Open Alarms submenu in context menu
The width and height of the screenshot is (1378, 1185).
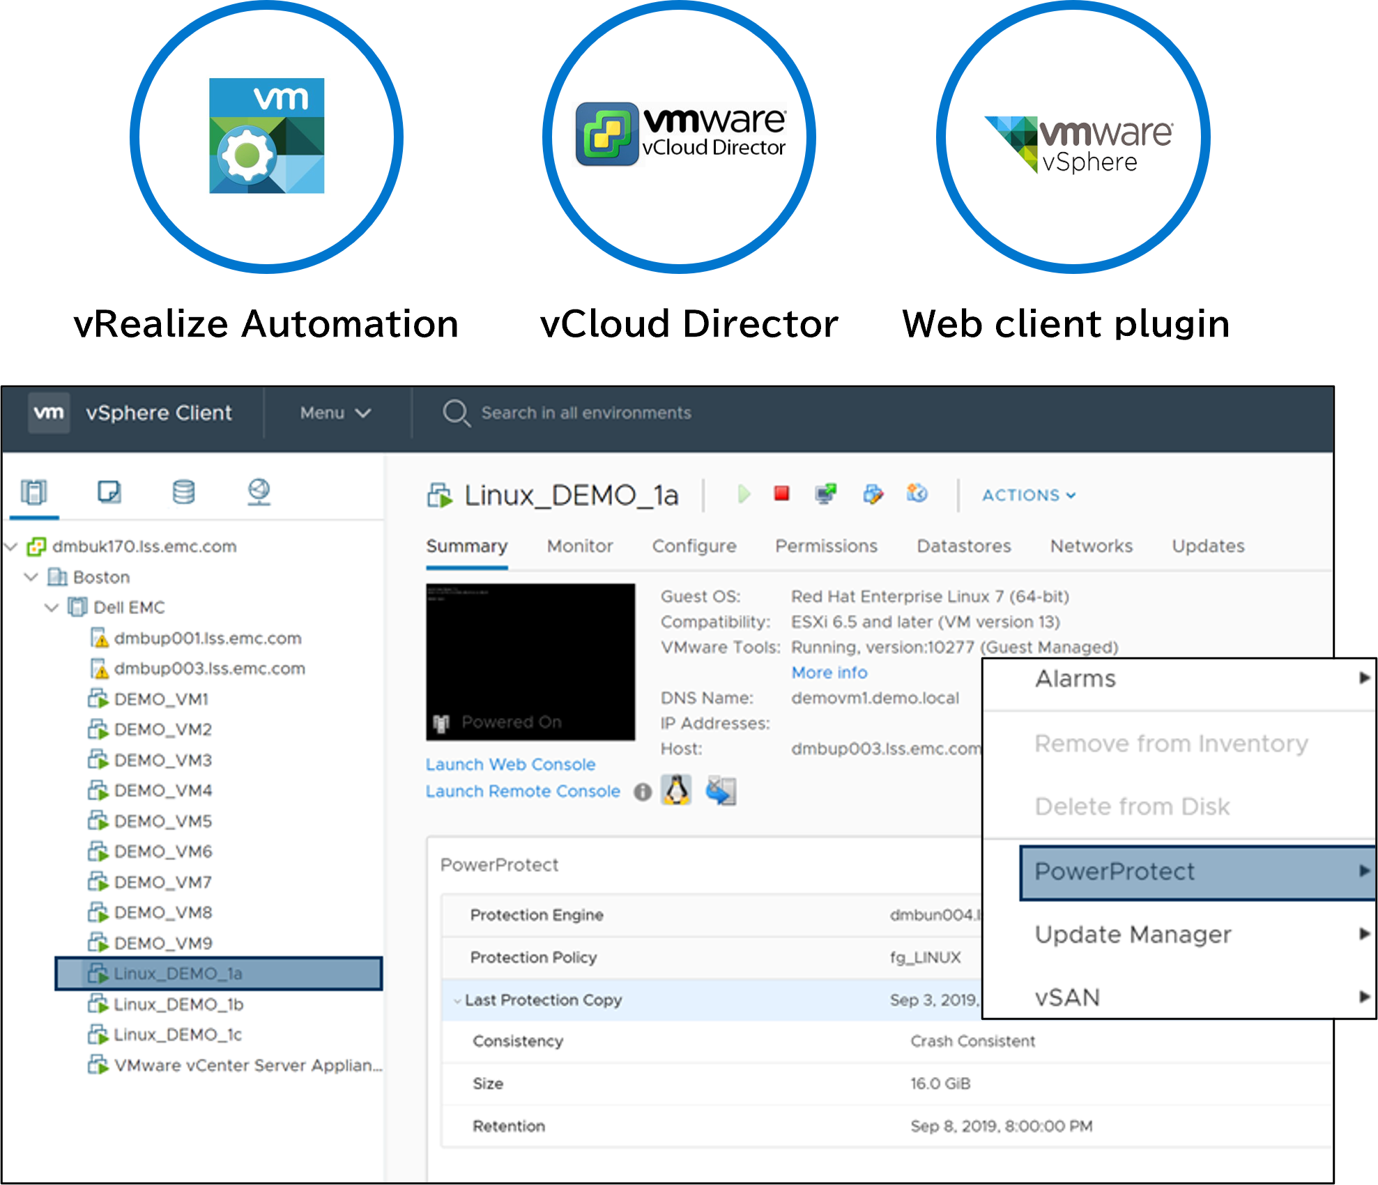click(1179, 679)
